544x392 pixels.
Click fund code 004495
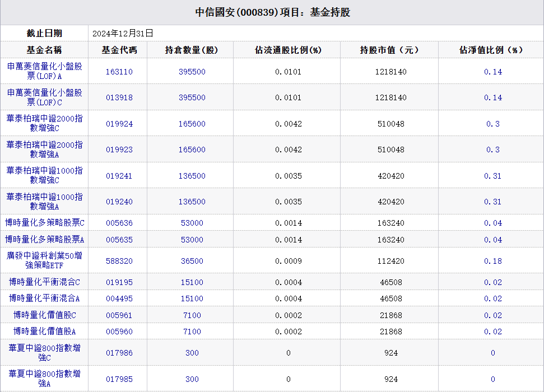coord(119,298)
